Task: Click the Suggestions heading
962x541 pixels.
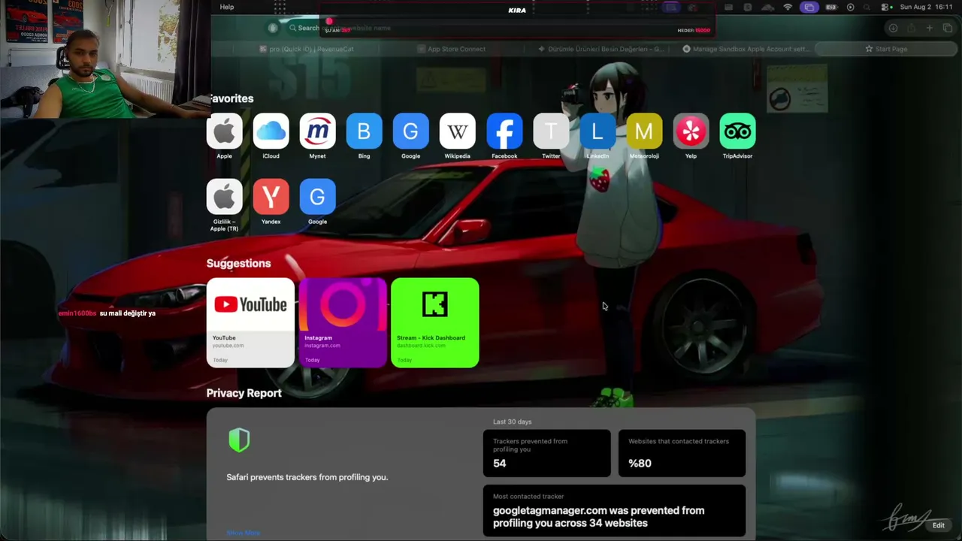Action: point(238,263)
